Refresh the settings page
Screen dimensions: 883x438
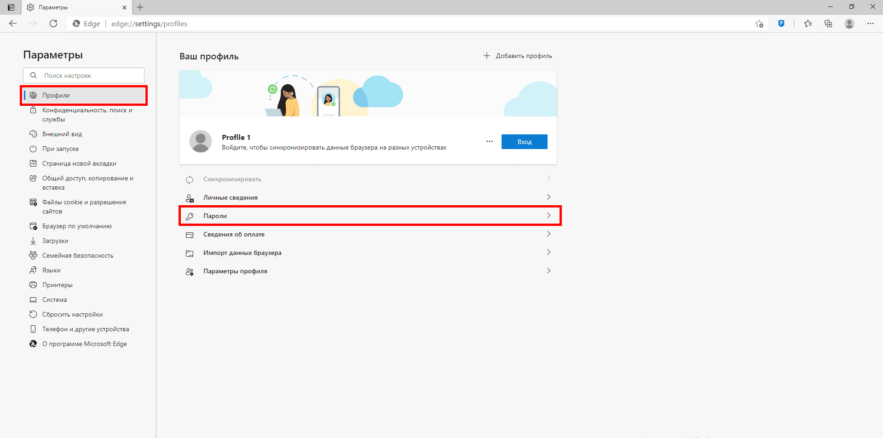pos(53,23)
